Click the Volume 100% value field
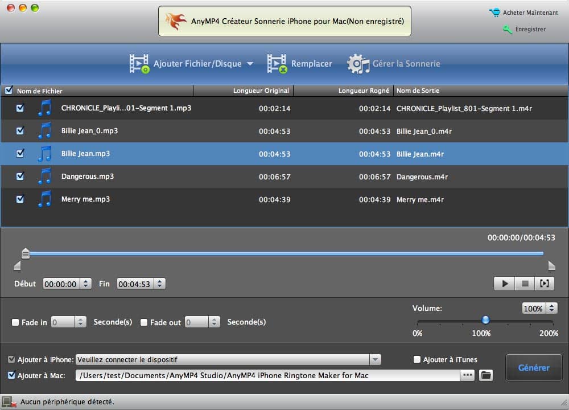 534,308
